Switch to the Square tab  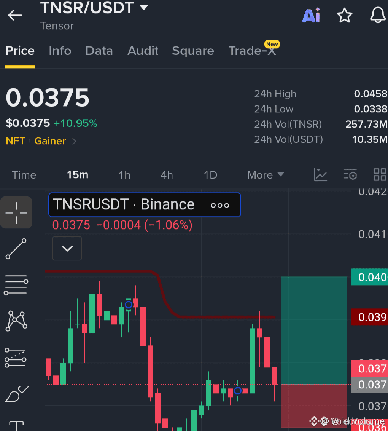(193, 51)
